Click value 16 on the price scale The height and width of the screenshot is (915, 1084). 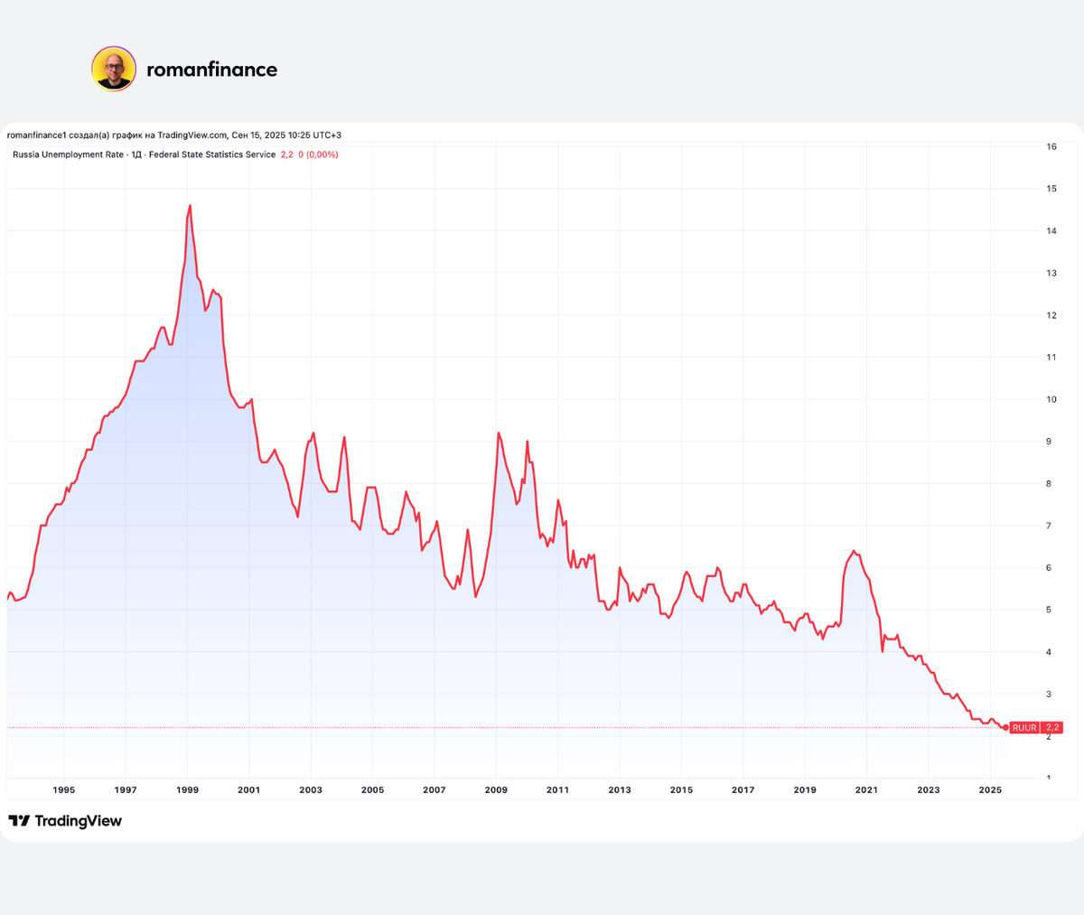tap(1051, 146)
